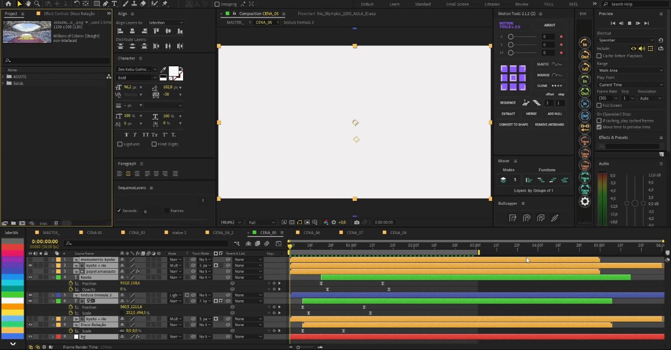Viewport: 671px width, 350px height.
Task: Select the Zoom magnifier tool
Action: (x=37, y=4)
